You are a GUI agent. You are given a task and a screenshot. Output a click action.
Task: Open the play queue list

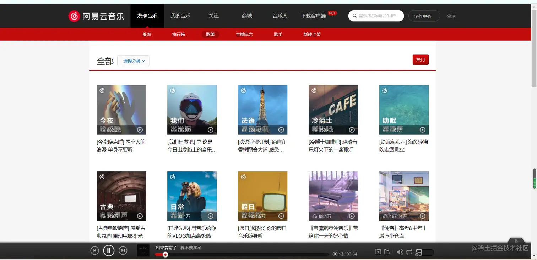pyautogui.click(x=419, y=253)
